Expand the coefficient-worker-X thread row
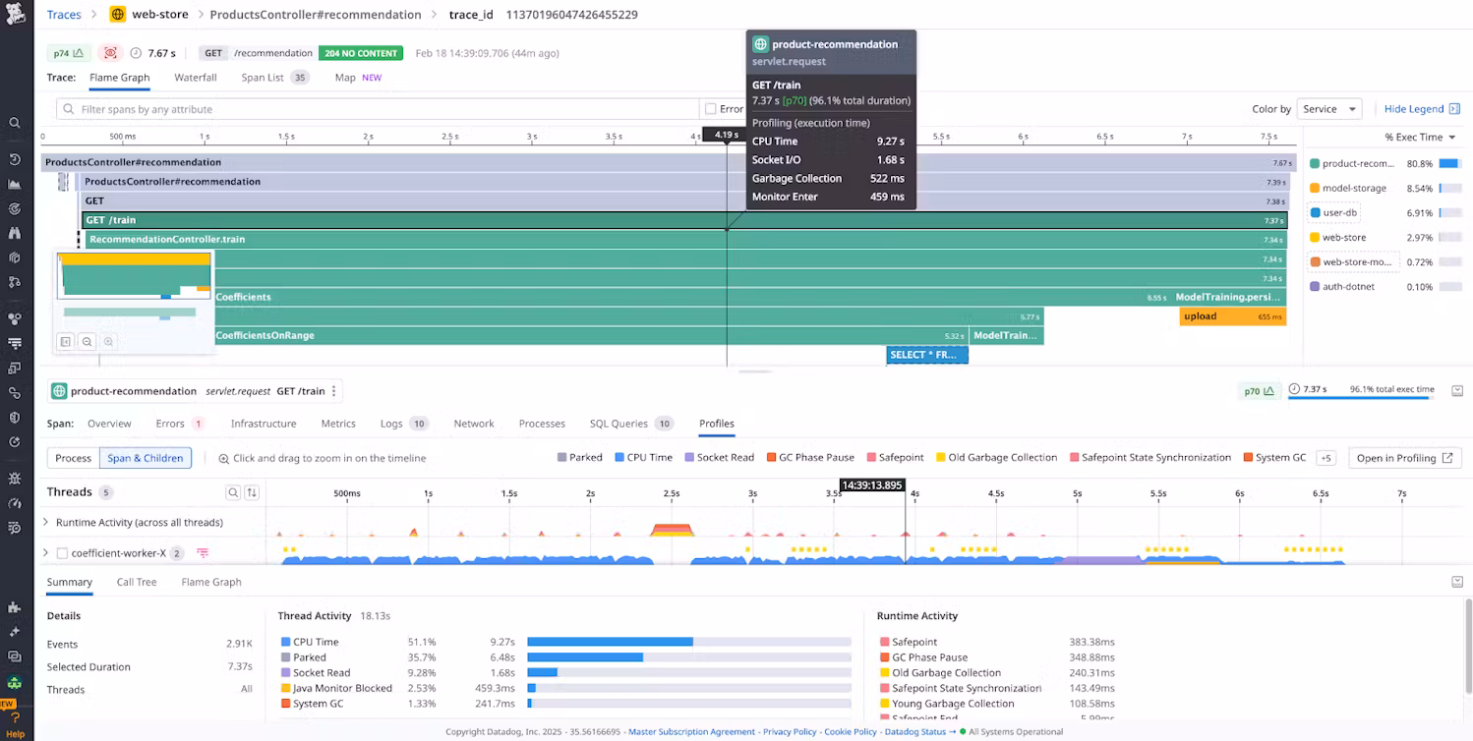 pos(45,553)
